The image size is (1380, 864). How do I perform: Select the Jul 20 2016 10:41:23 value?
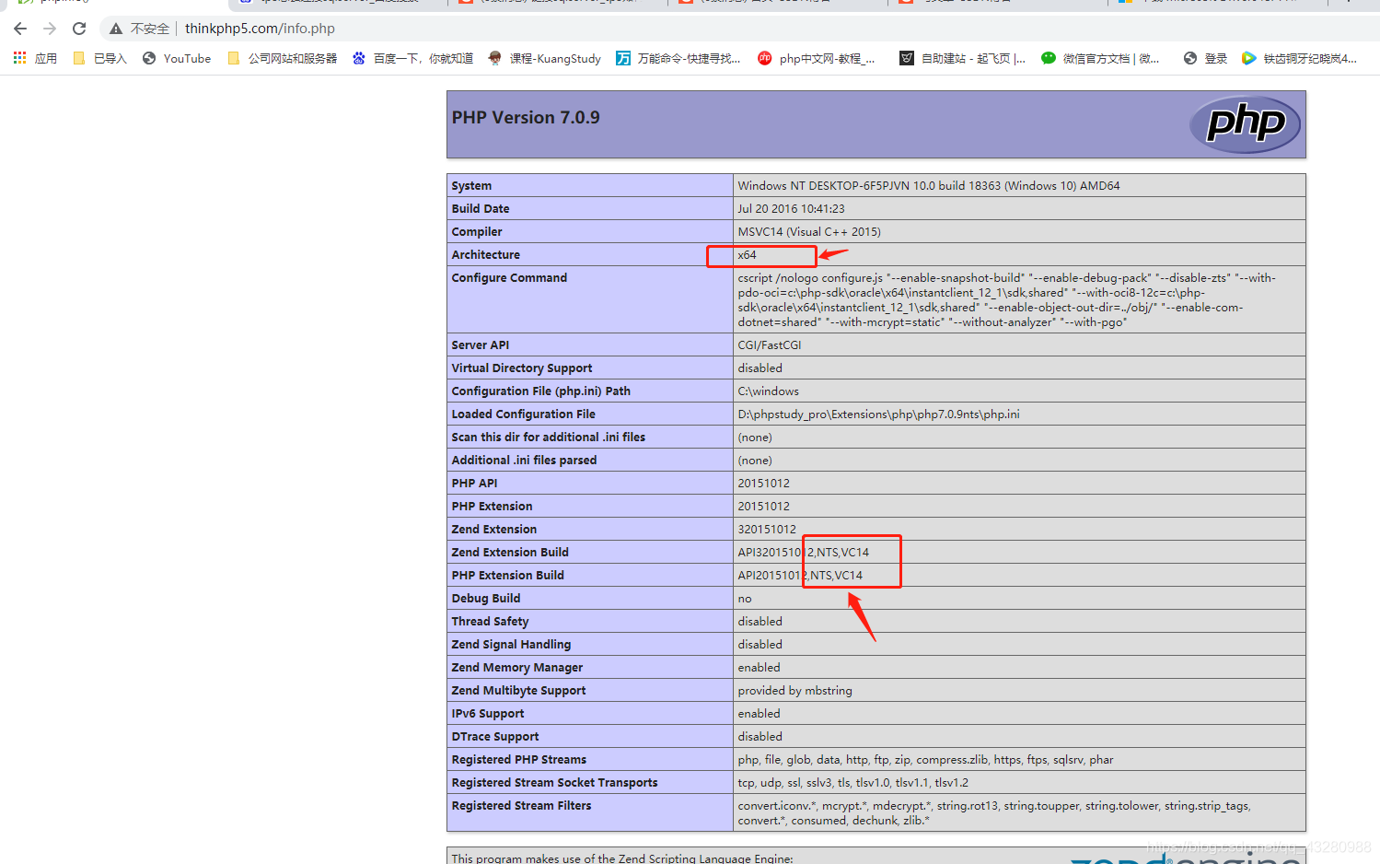791,208
